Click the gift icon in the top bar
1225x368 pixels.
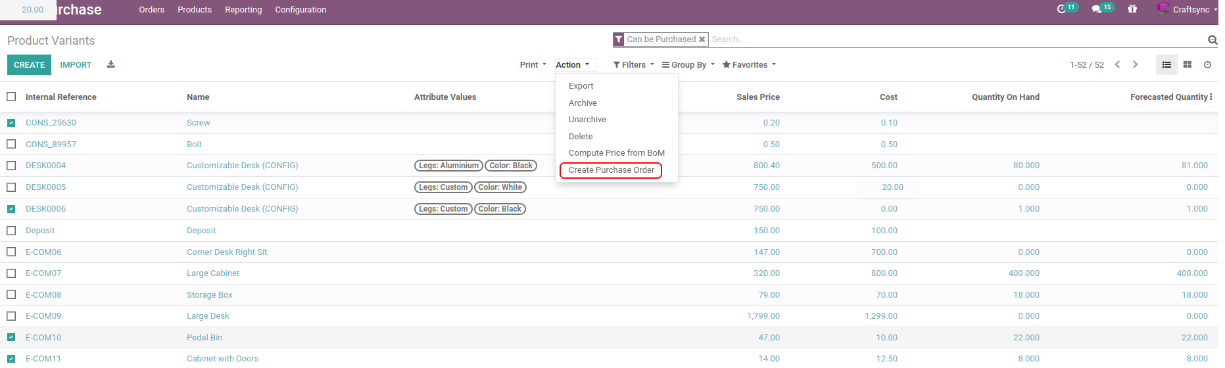tap(1132, 9)
